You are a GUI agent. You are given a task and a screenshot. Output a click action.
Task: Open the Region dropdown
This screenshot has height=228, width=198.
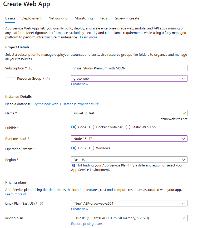(x=129, y=160)
